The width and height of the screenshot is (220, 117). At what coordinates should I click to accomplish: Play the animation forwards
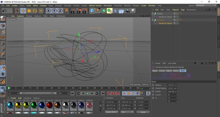click(88, 94)
